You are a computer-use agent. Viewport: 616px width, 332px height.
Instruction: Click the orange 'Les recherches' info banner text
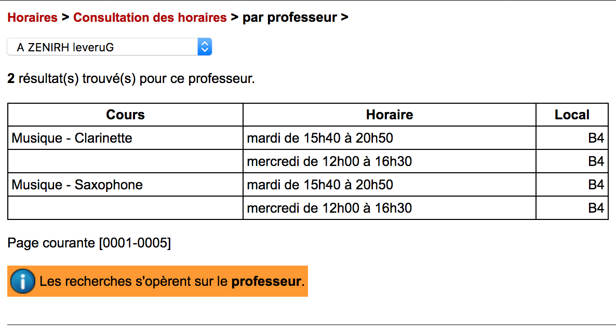click(x=171, y=282)
